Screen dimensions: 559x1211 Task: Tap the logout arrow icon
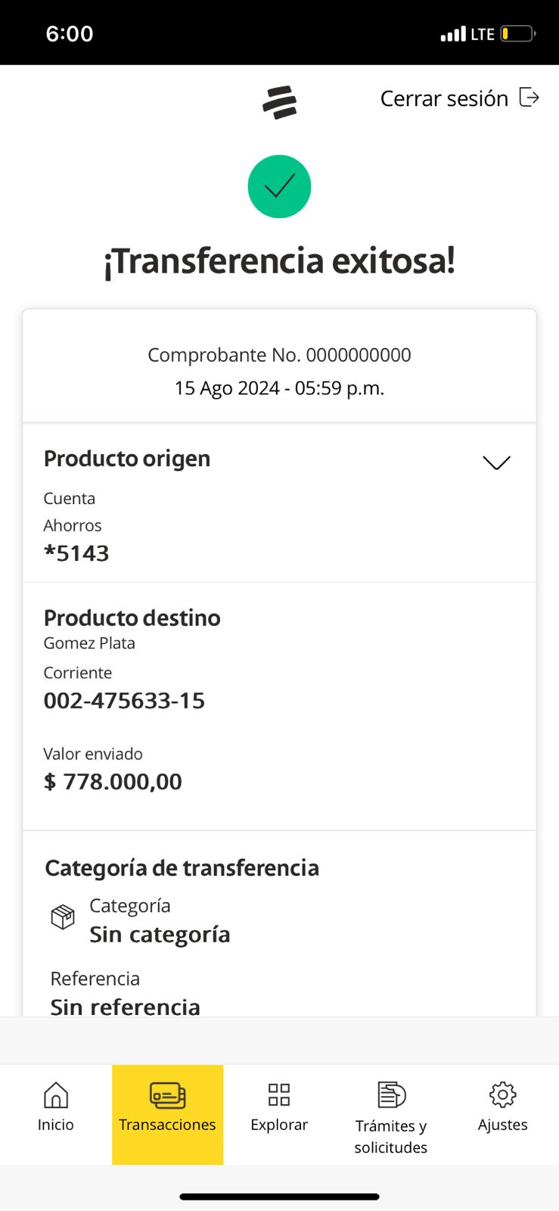(529, 98)
